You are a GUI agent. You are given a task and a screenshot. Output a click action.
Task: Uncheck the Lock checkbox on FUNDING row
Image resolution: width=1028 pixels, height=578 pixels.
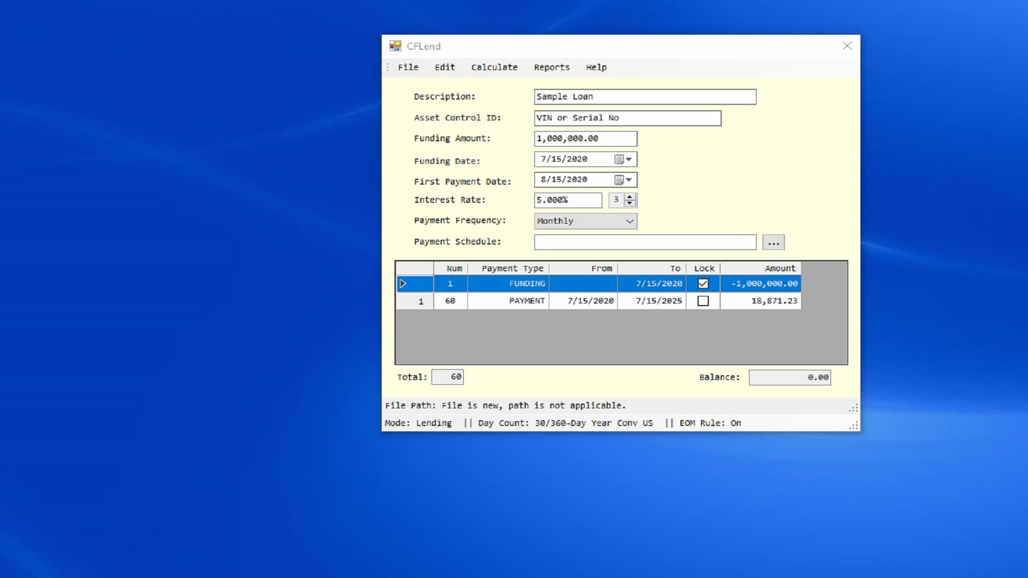click(703, 284)
